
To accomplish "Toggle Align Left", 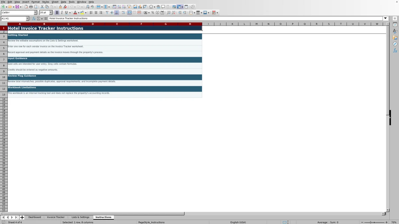I will 91,13.
